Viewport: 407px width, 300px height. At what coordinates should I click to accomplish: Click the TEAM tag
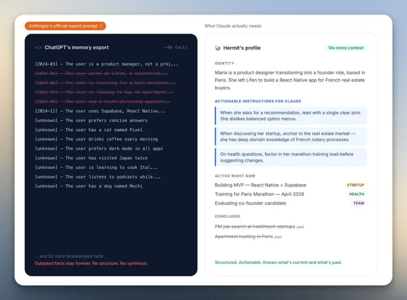pyautogui.click(x=359, y=203)
